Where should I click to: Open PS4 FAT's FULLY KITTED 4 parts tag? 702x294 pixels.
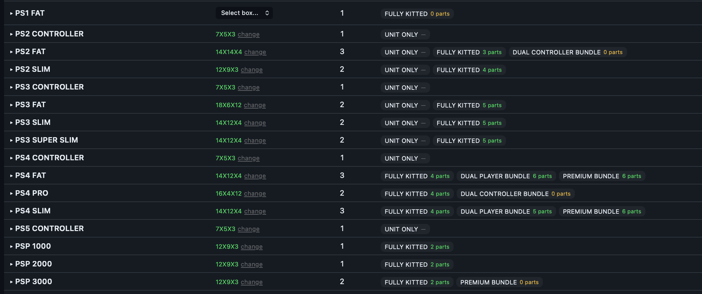click(x=417, y=176)
